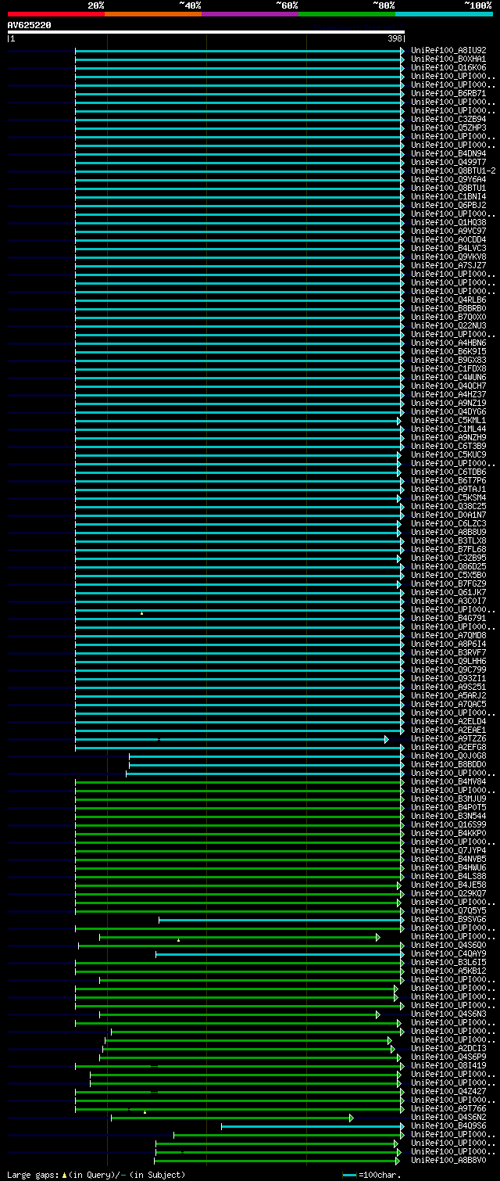
Task: Select hit label UniRef100_Q1HQ38
Action: coord(448,223)
